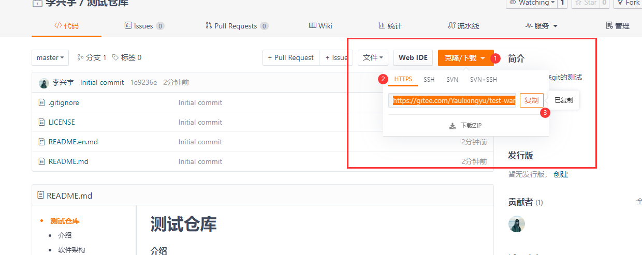This screenshot has width=642, height=255.
Task: Click the README.en.md file icon
Action: click(42, 142)
